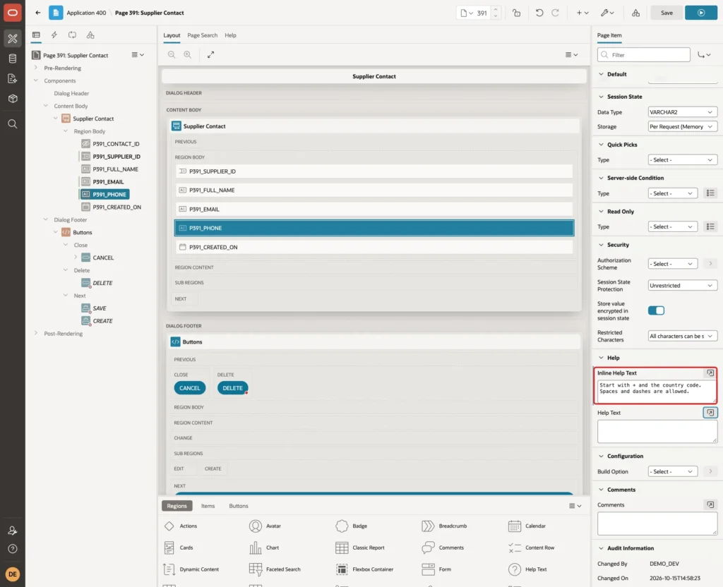This screenshot has width=723, height=587.
Task: Undo the last change
Action: click(x=539, y=13)
